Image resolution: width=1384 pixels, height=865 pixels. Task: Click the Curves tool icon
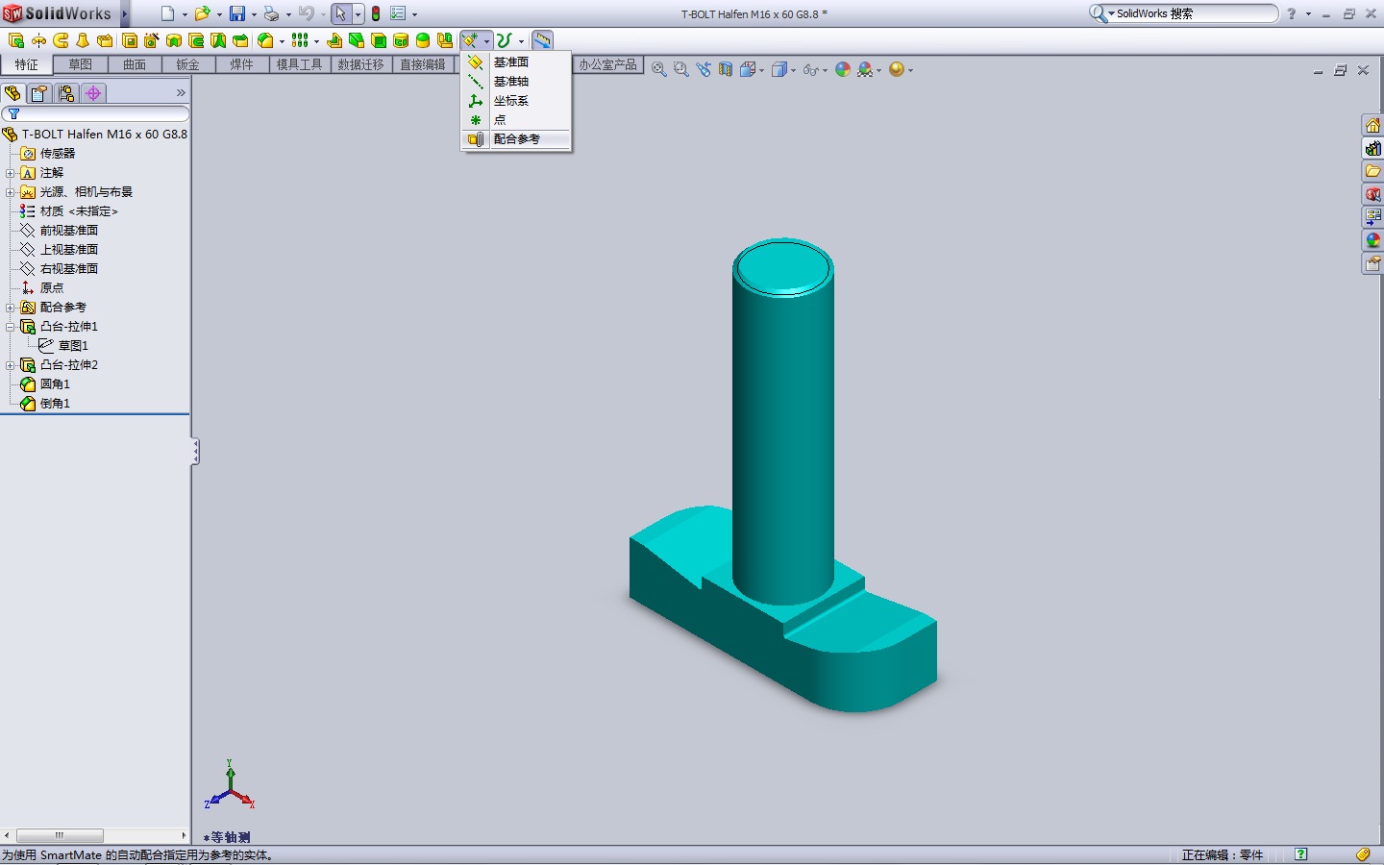coord(504,40)
